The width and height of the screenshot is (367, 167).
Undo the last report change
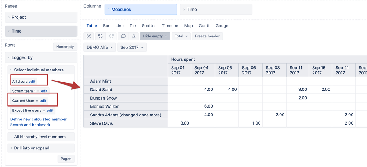click(100, 36)
